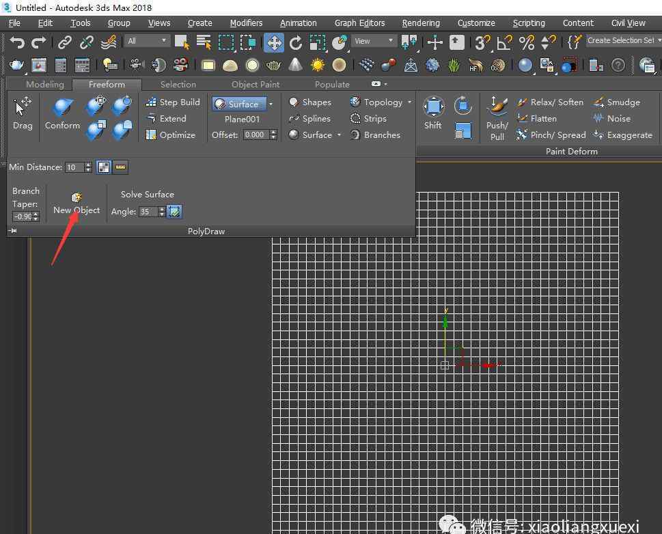This screenshot has height=534, width=662.
Task: Click the New Object button
Action: coord(77,204)
